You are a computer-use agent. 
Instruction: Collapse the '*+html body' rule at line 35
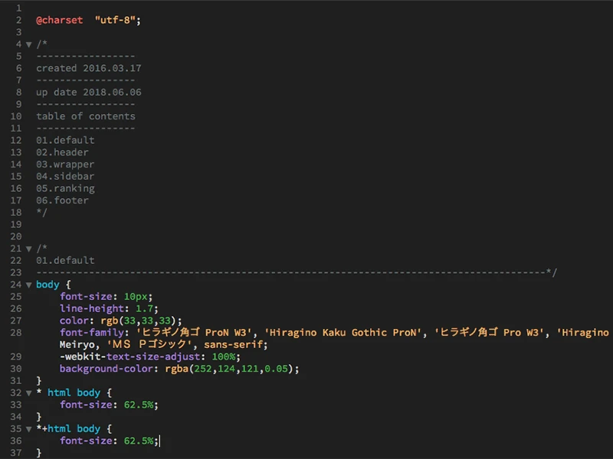click(x=28, y=429)
